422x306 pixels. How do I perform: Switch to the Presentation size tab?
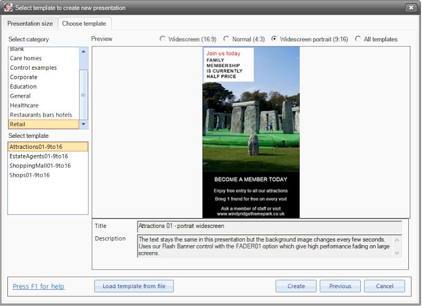[30, 24]
